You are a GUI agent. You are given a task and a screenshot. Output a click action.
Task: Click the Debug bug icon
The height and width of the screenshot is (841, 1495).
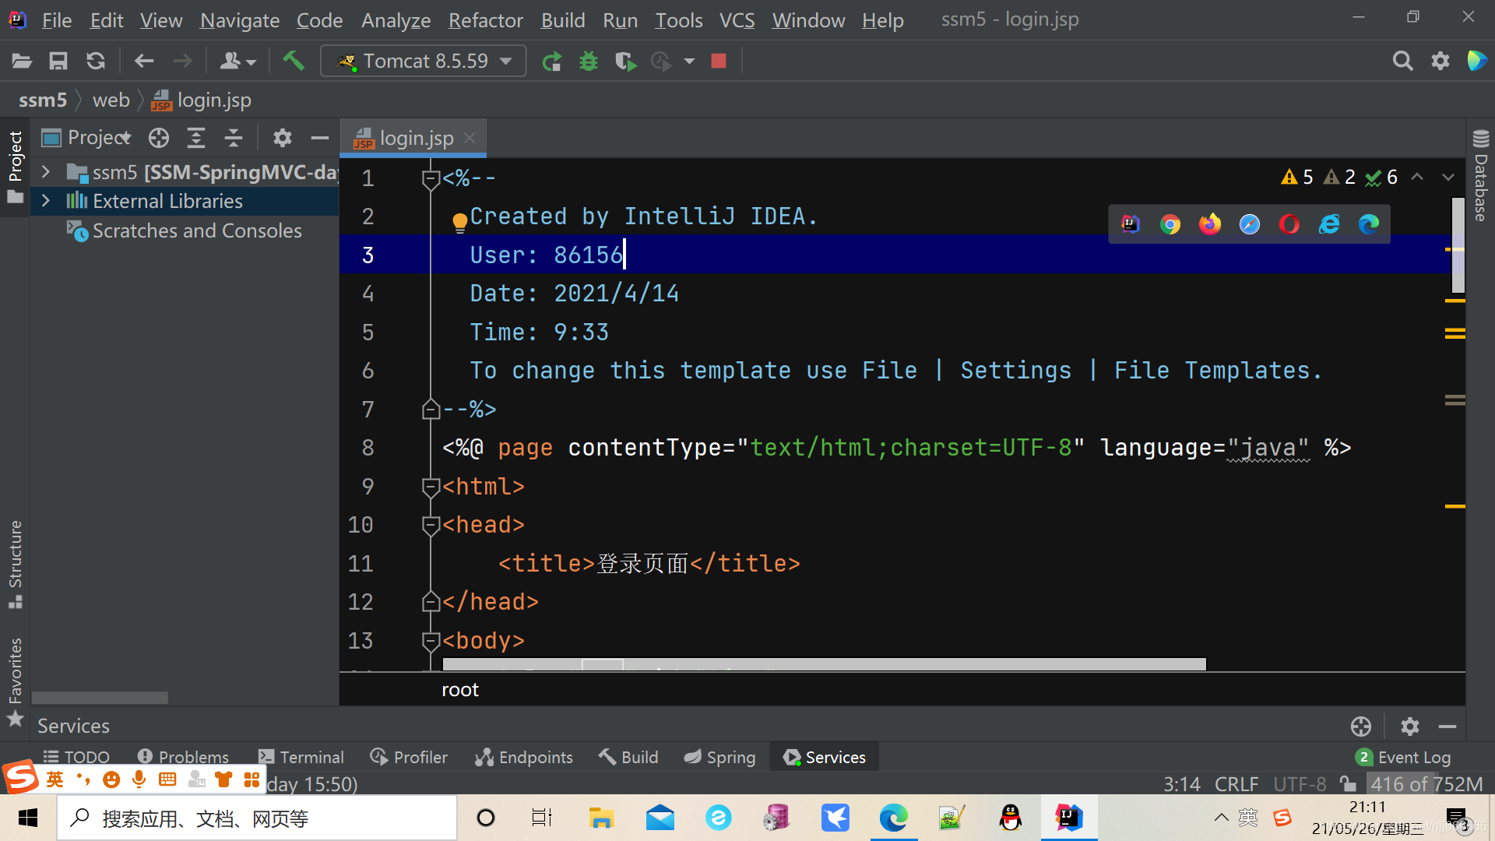pos(589,61)
